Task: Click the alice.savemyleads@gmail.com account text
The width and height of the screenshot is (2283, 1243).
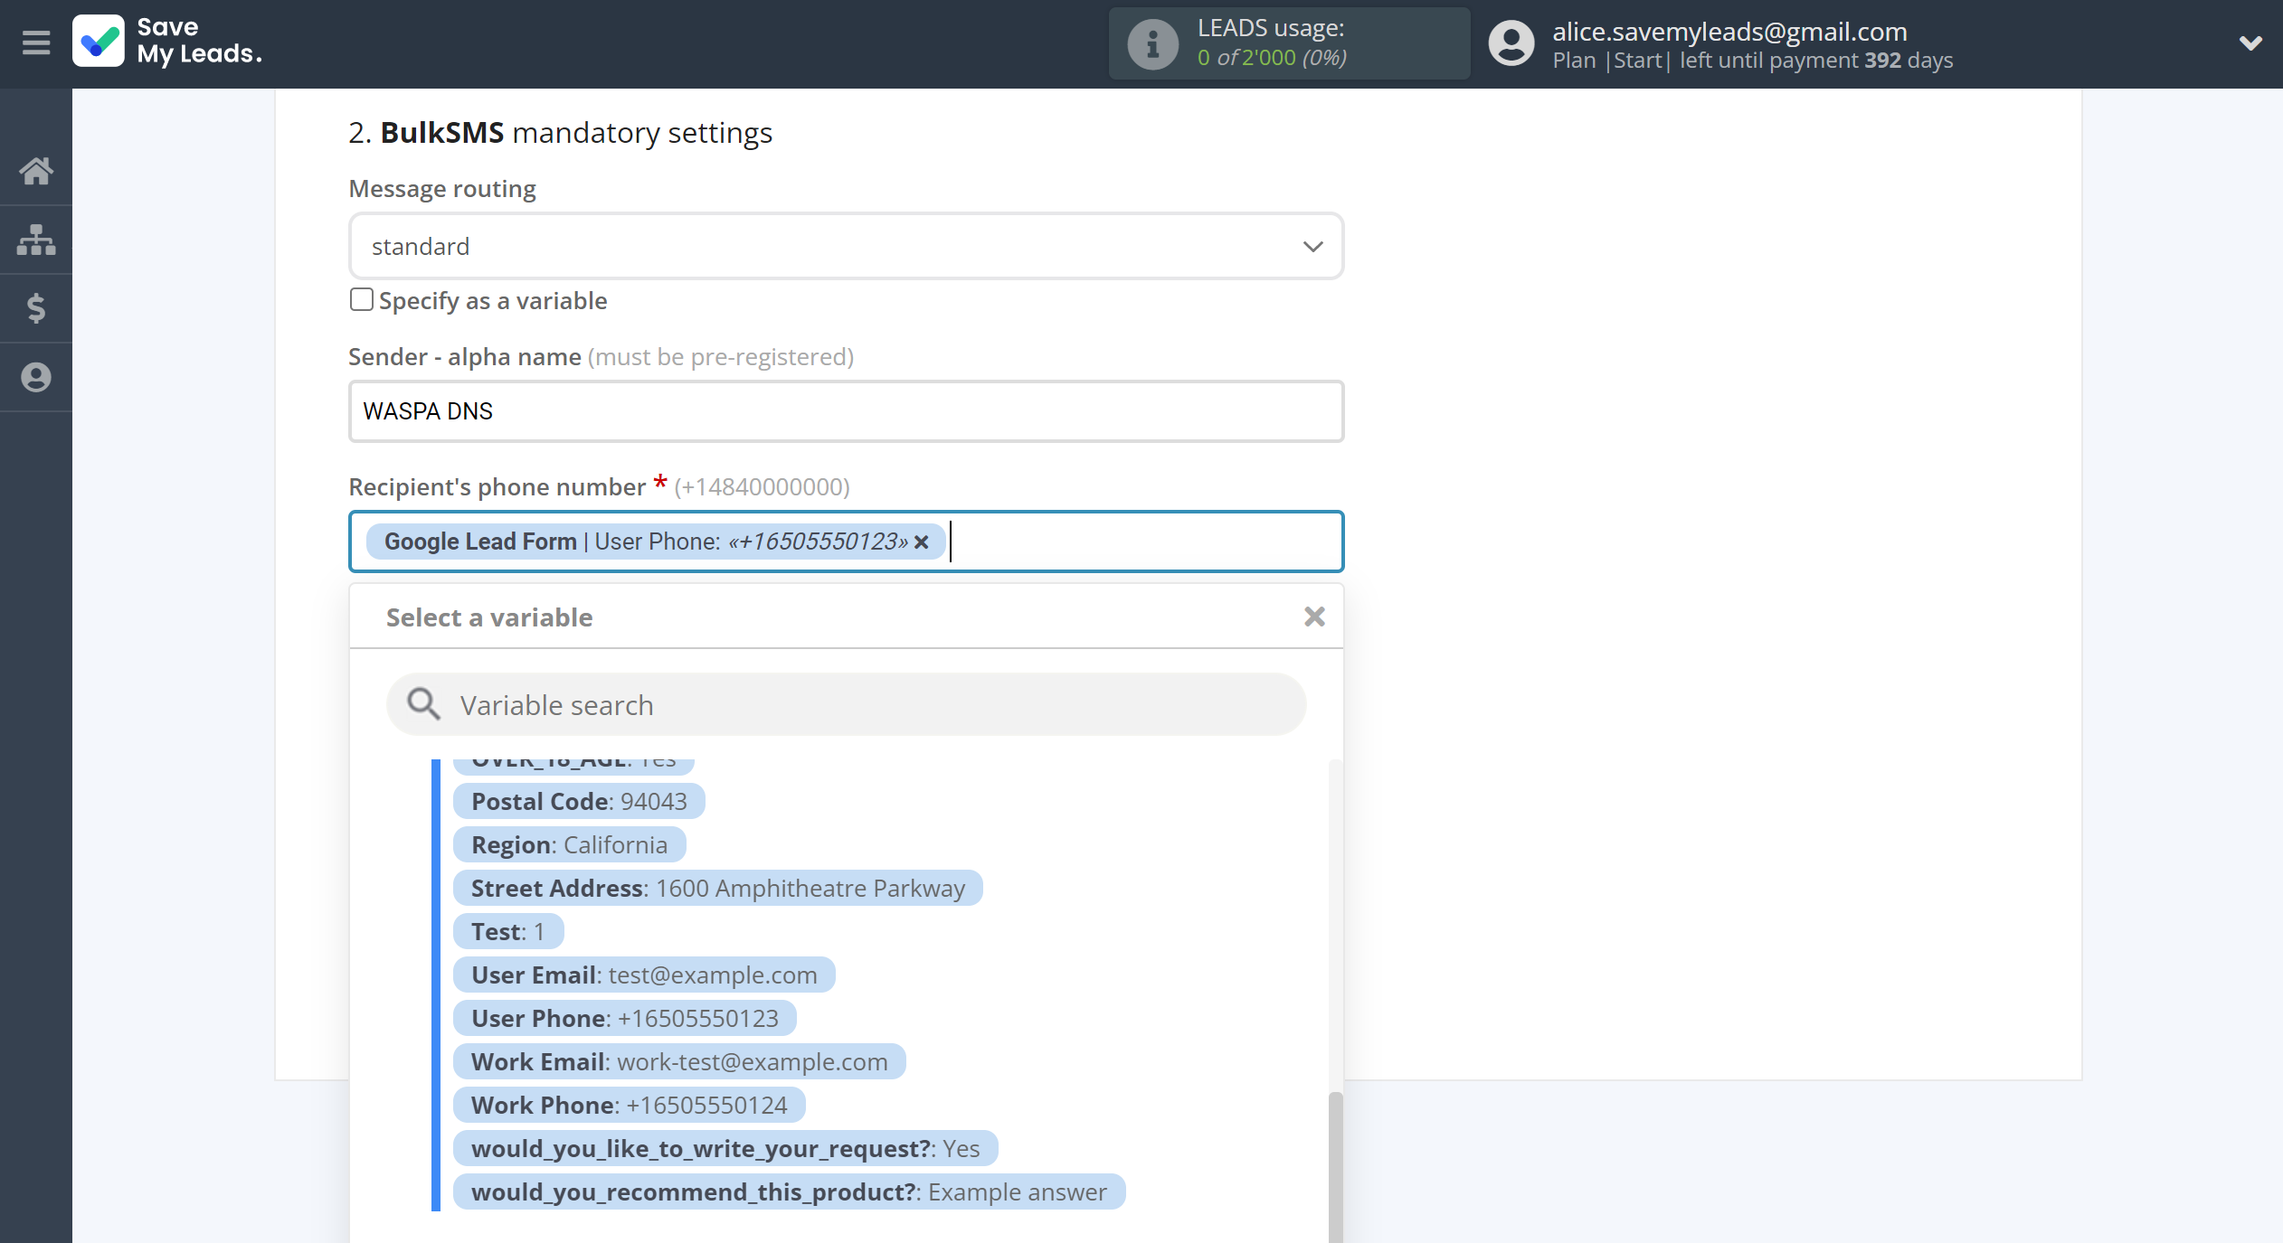Action: click(1729, 31)
